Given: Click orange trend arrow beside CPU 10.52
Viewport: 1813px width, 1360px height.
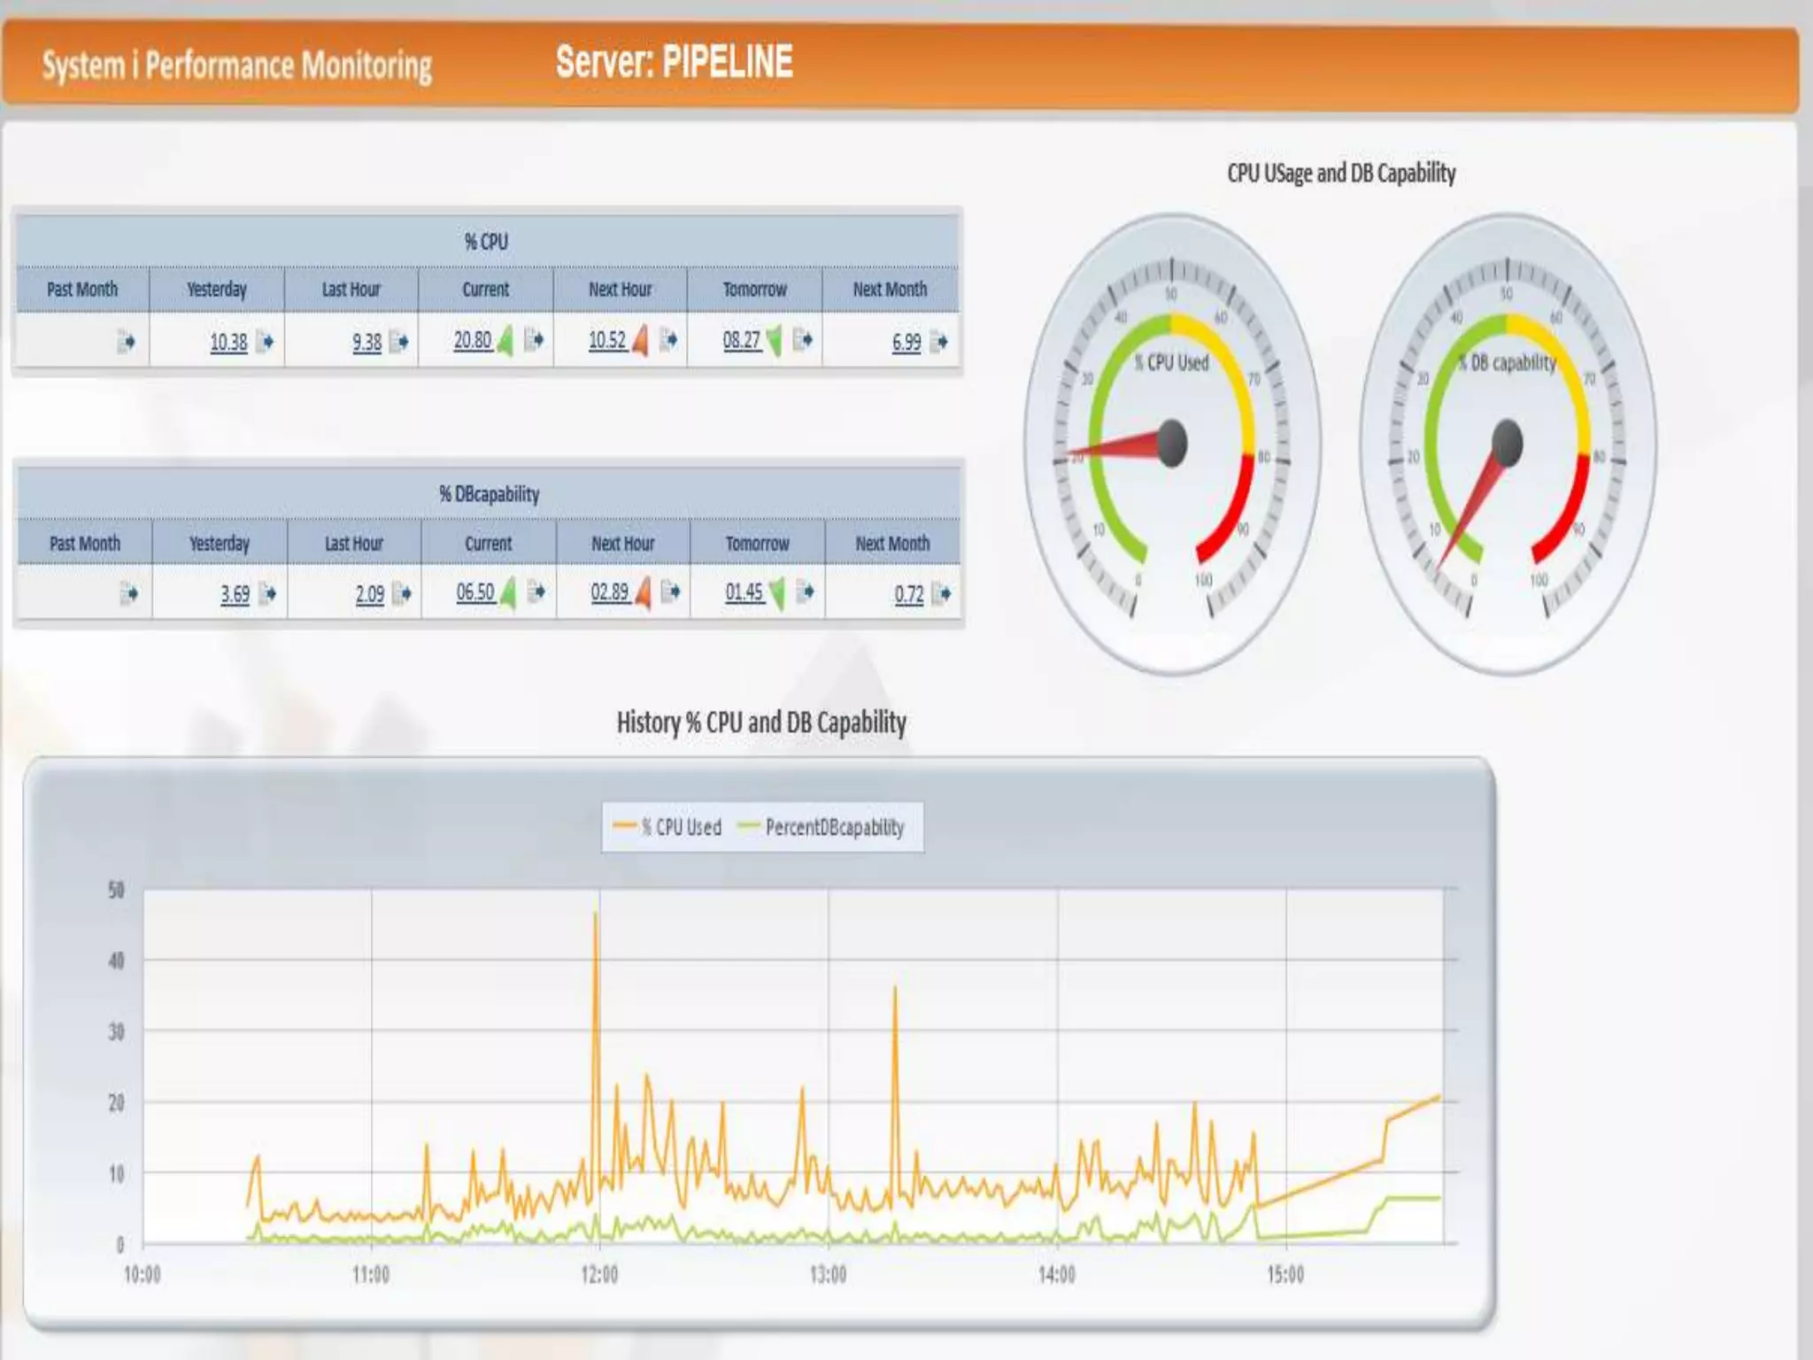Looking at the screenshot, I should tap(640, 341).
